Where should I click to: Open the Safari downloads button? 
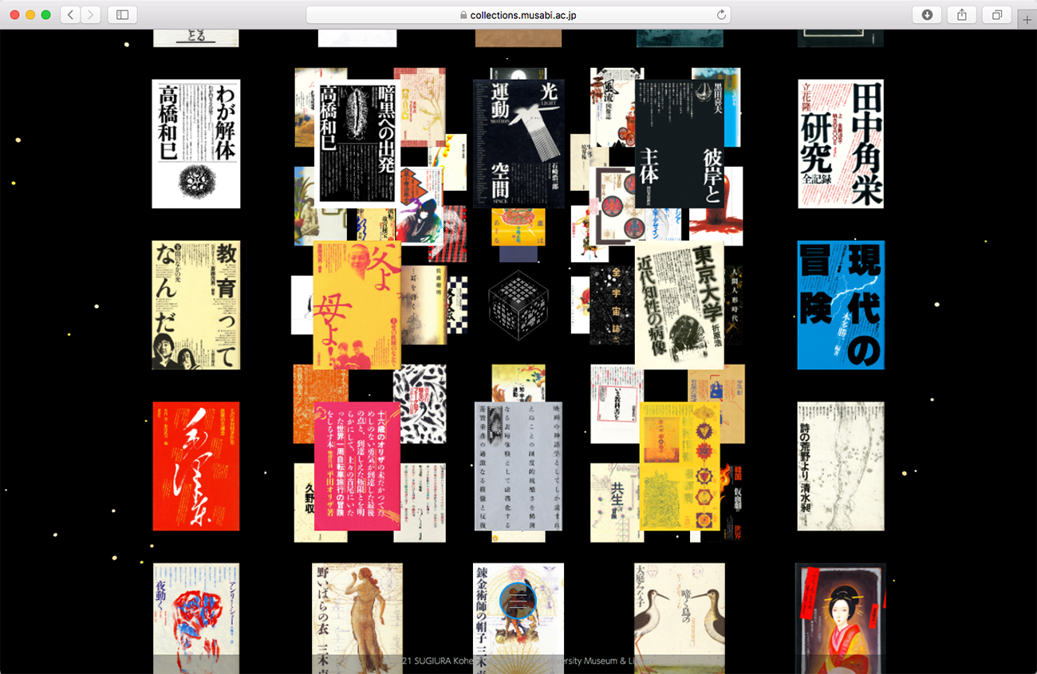point(927,14)
